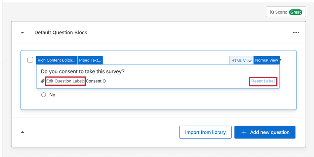Viewport: 314px width, 157px height.
Task: Click the Reset Label link
Action: (x=263, y=81)
